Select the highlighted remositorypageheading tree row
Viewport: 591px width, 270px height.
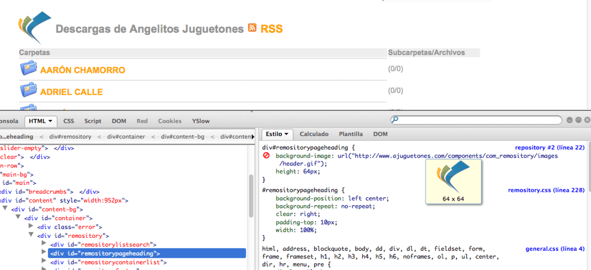[x=147, y=253]
